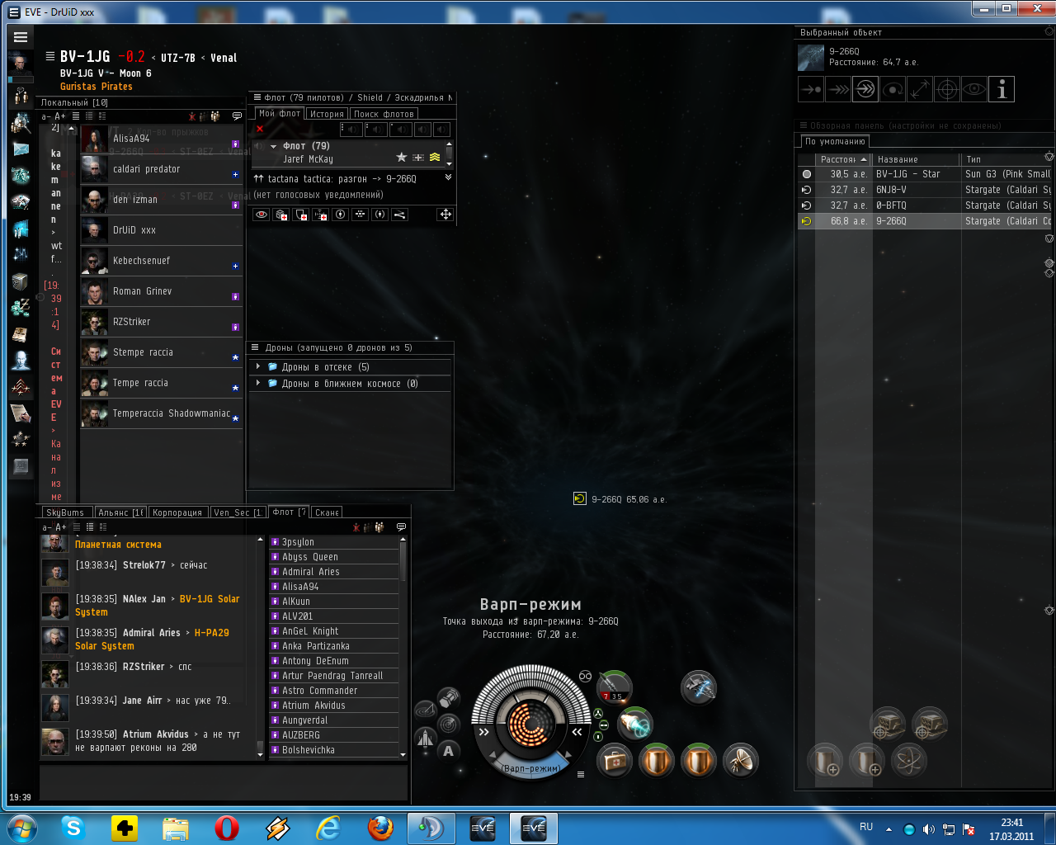
Task: Click the eye broadcast icon in fleet window
Action: (x=262, y=215)
